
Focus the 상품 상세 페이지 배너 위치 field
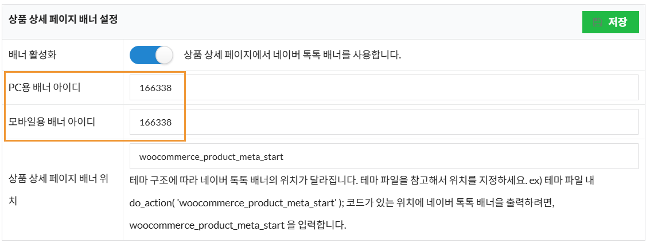point(383,156)
